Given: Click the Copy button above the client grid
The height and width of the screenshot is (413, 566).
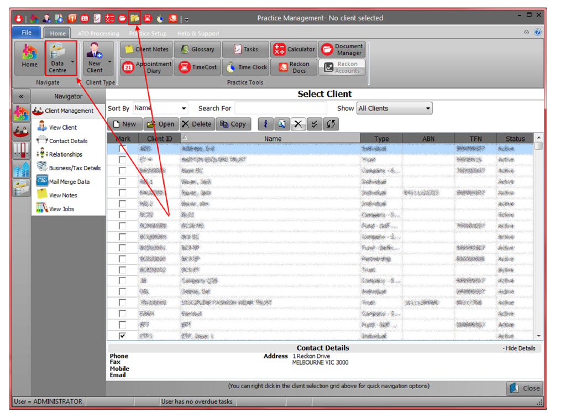Looking at the screenshot, I should [x=233, y=124].
